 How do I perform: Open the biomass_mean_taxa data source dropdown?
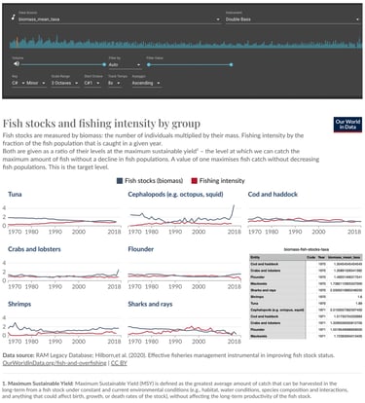pyautogui.click(x=119, y=19)
